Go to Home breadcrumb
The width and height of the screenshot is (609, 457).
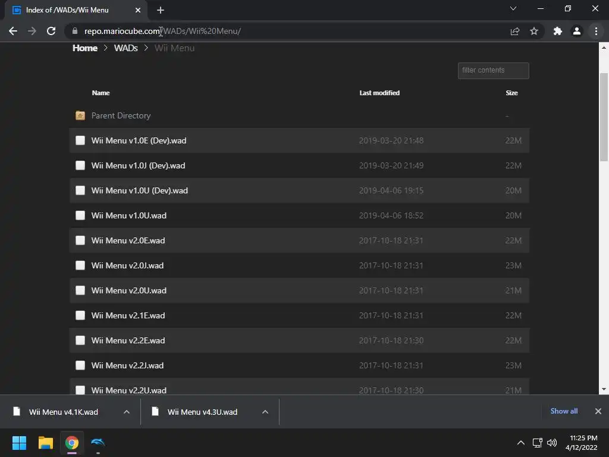point(84,48)
